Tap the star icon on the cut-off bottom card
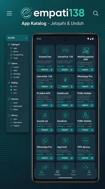105x189 pixels. [86, 167]
